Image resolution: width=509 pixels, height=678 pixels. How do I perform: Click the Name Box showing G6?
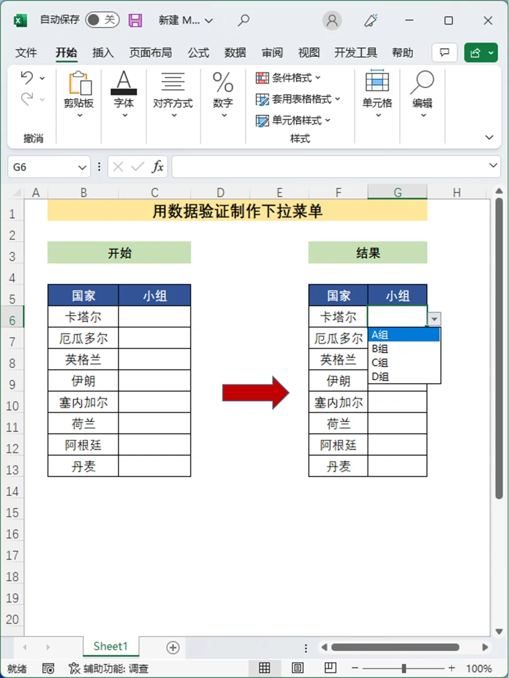(x=41, y=167)
